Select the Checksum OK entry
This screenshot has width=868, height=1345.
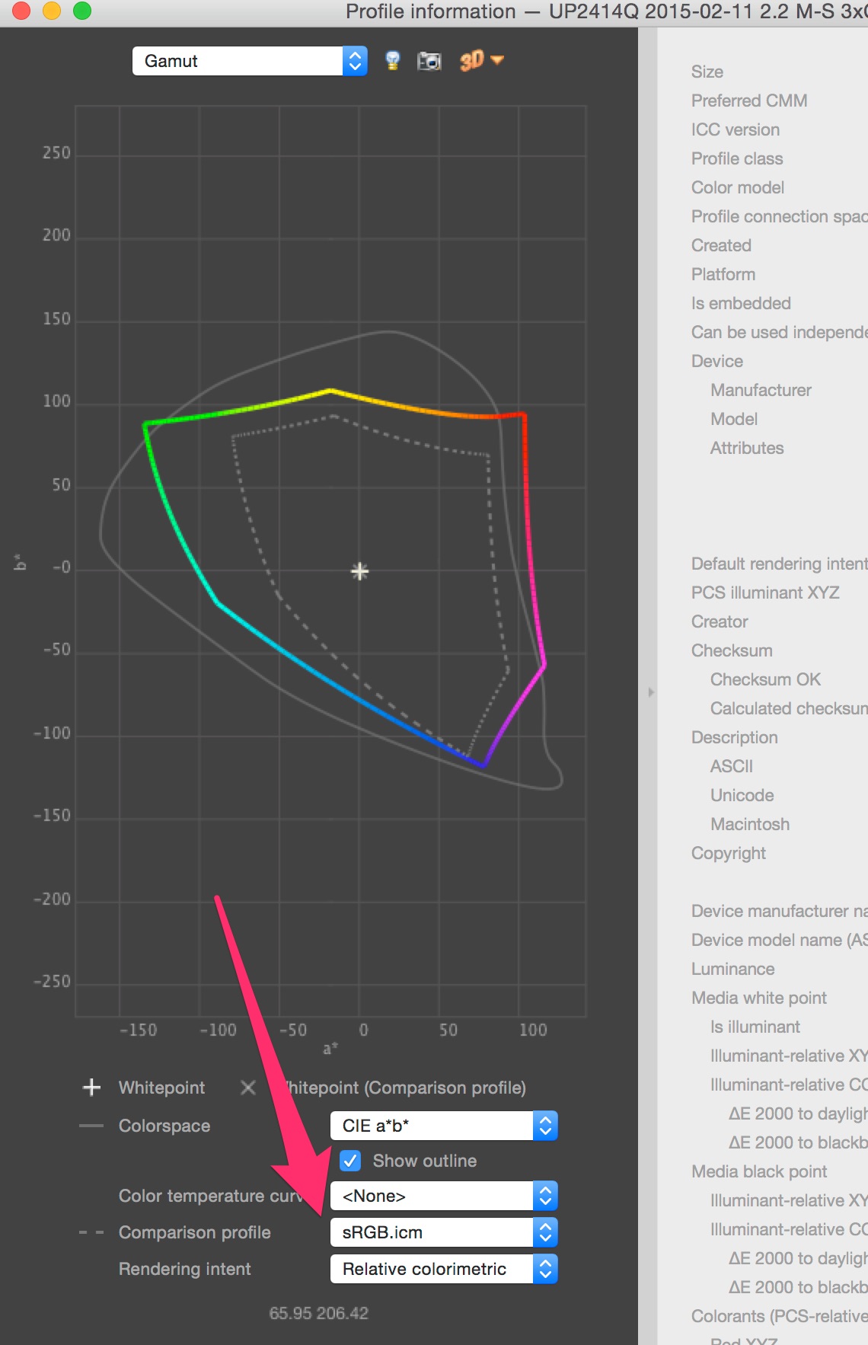(764, 679)
